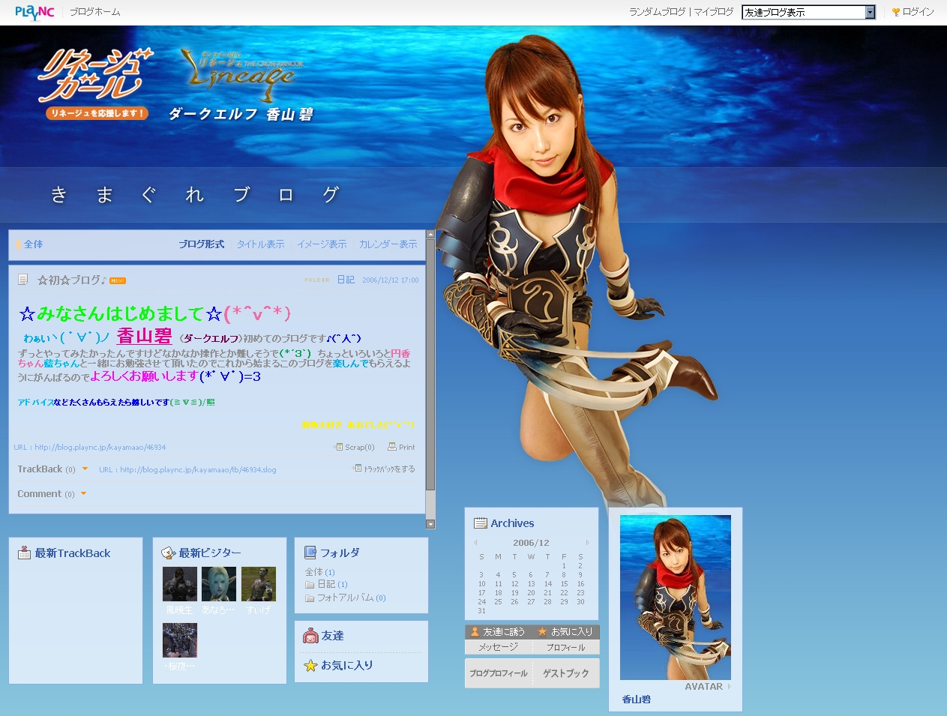Click the Print icon in the post footer
The height and width of the screenshot is (716, 947).
click(392, 447)
